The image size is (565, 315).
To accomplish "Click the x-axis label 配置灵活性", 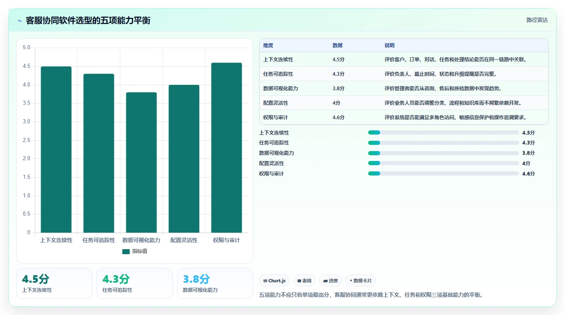I will (x=184, y=240).
